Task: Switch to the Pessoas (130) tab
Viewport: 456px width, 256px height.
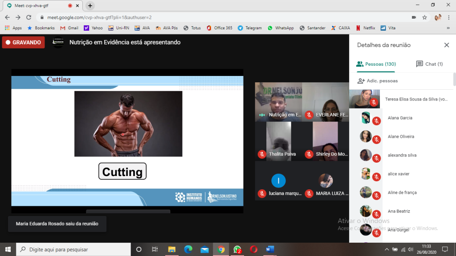Action: [376, 64]
